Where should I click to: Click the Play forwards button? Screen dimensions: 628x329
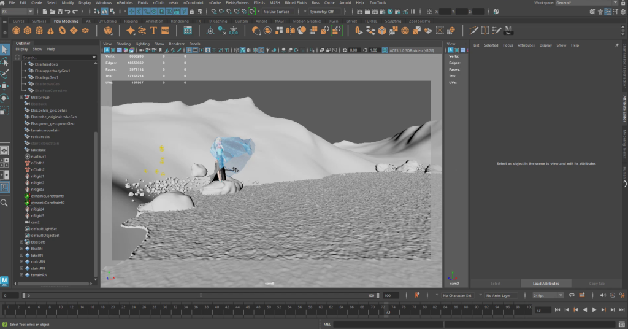point(594,310)
